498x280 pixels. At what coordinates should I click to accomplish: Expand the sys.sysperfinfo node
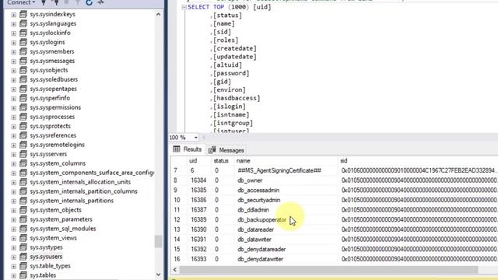click(x=14, y=99)
